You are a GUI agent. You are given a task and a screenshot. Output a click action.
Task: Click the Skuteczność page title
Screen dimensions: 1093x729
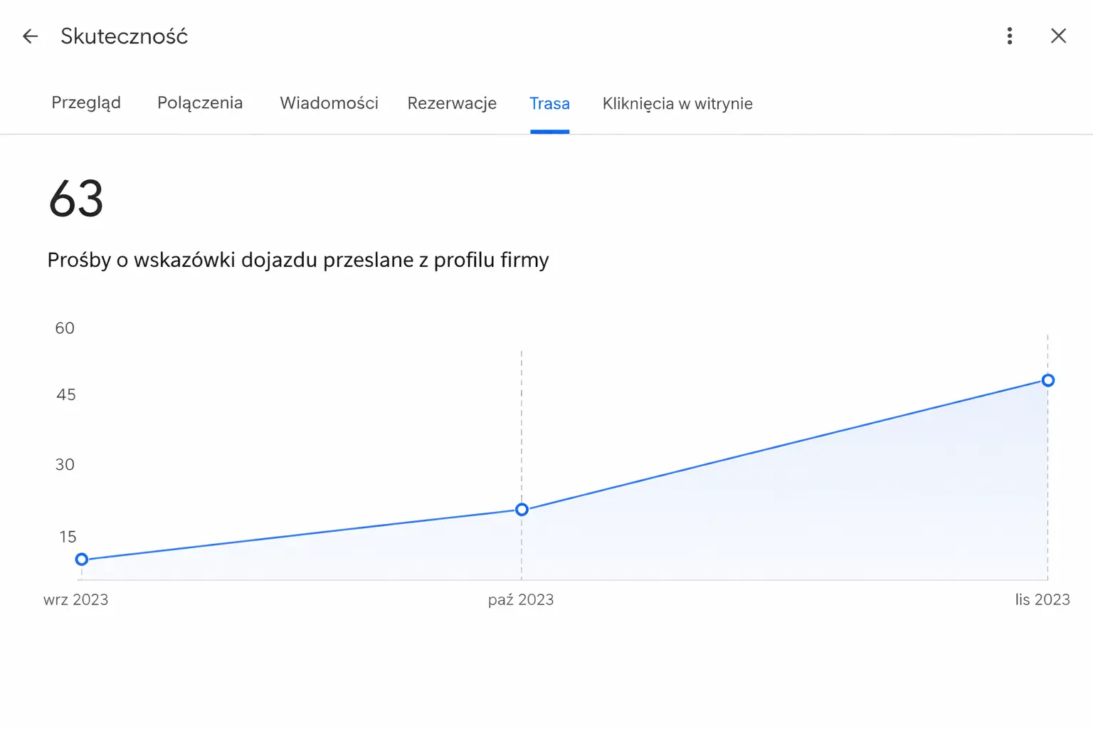click(124, 36)
